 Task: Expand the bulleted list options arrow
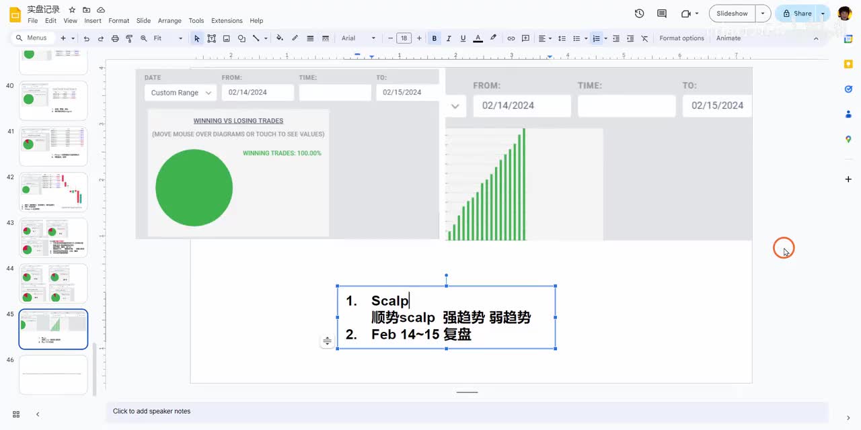[586, 38]
